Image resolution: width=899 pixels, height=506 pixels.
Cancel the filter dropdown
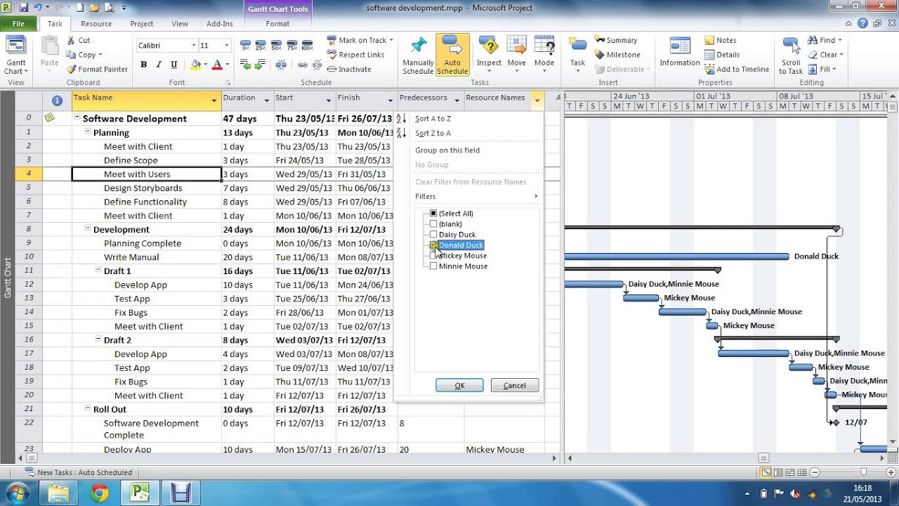514,385
